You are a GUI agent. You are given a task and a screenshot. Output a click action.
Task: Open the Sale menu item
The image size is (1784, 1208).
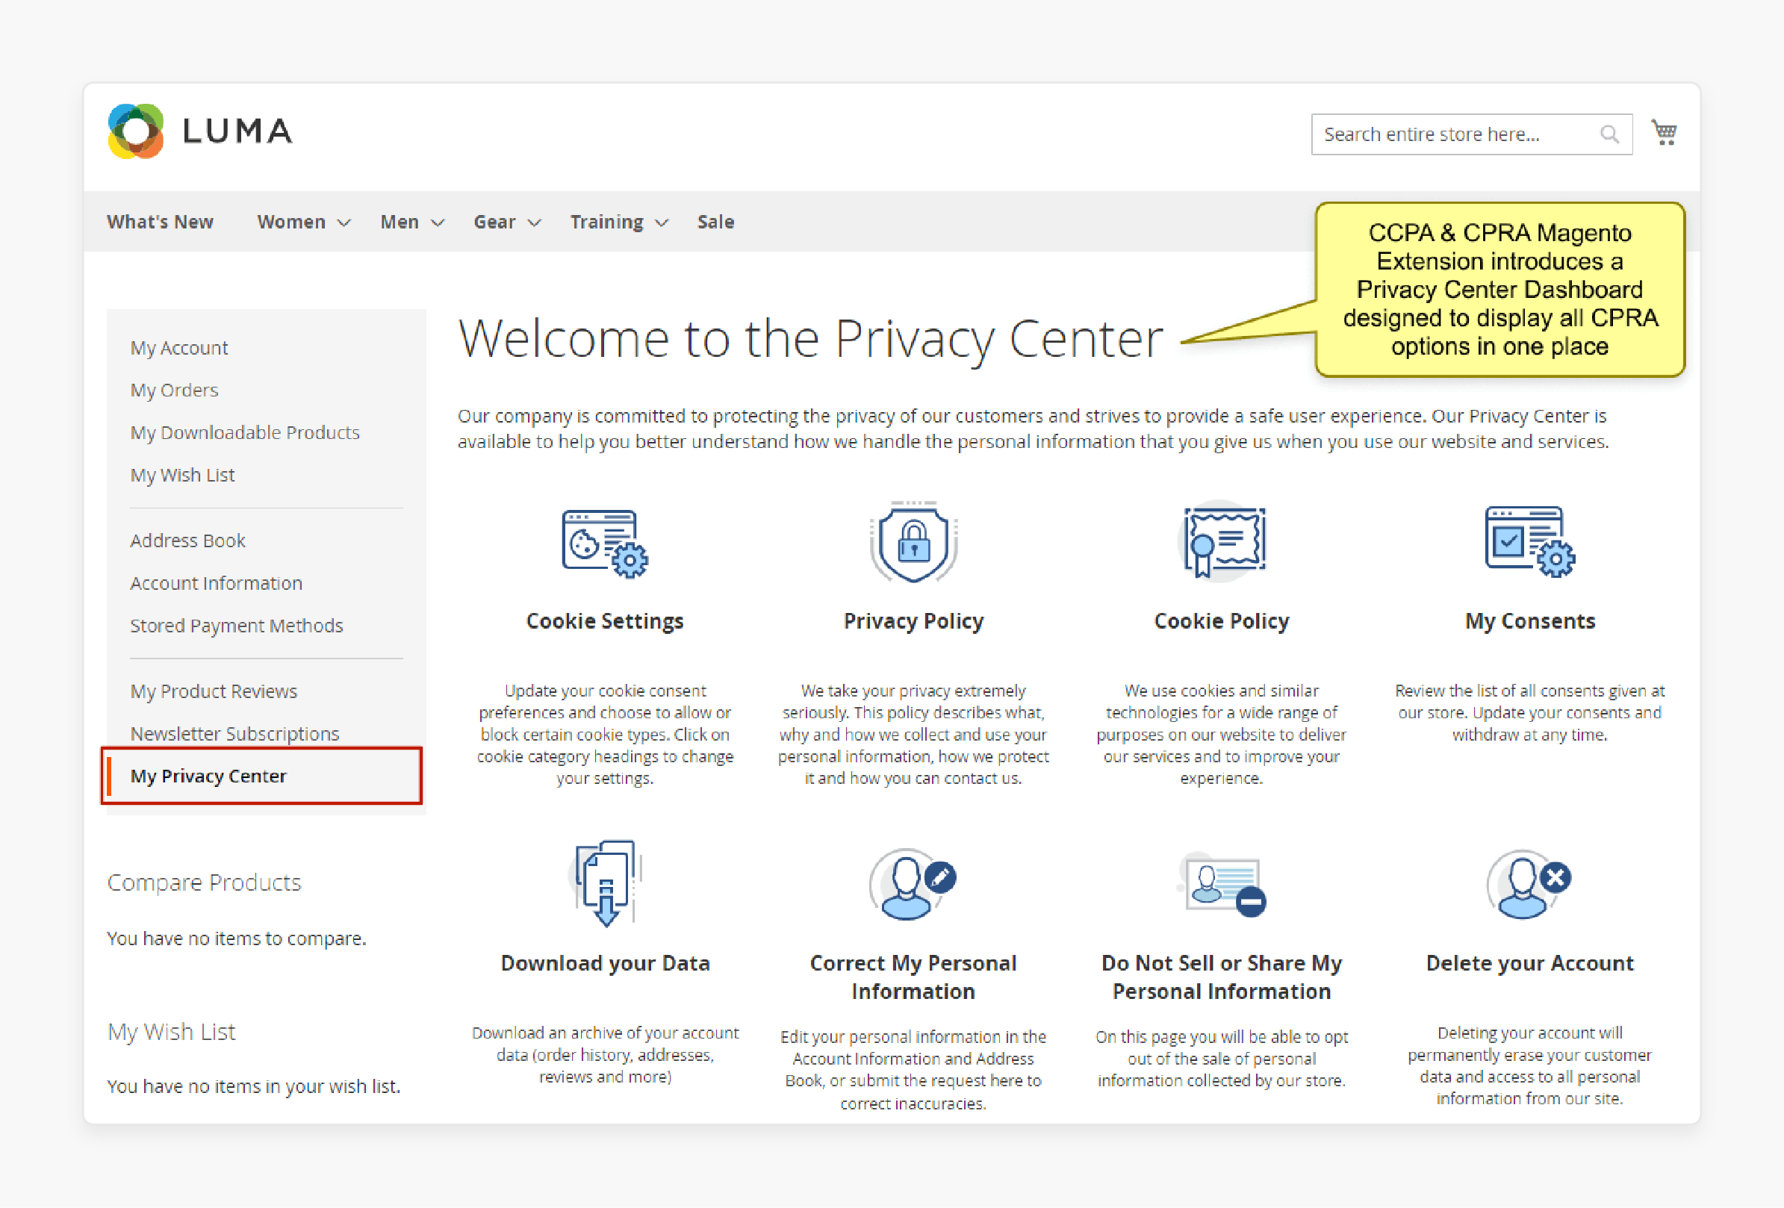pyautogui.click(x=715, y=222)
